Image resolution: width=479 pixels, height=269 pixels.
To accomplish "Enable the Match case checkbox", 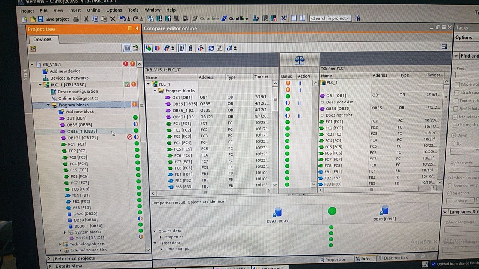I will pos(457,93).
